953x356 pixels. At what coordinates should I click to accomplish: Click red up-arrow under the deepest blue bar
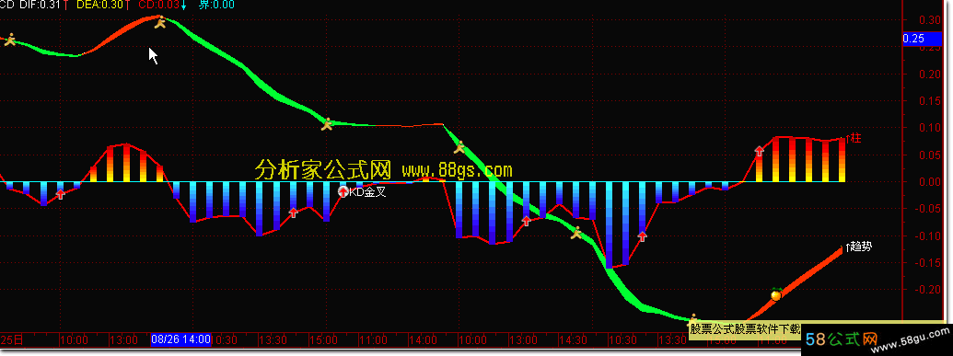643,236
